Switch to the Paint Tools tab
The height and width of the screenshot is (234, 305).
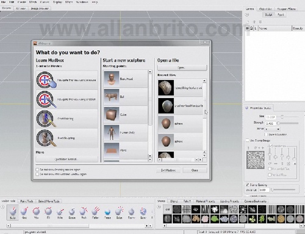click(27, 201)
